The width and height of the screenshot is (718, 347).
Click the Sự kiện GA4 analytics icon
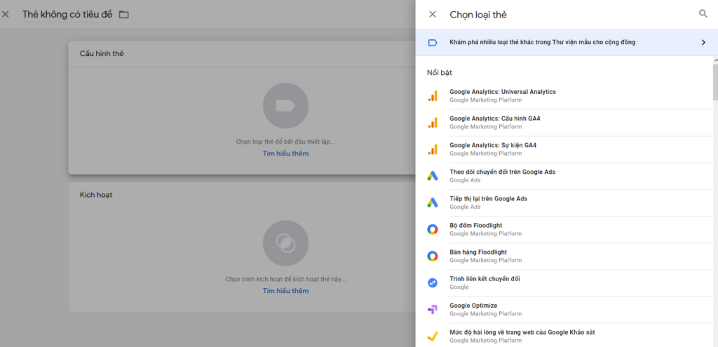(433, 149)
